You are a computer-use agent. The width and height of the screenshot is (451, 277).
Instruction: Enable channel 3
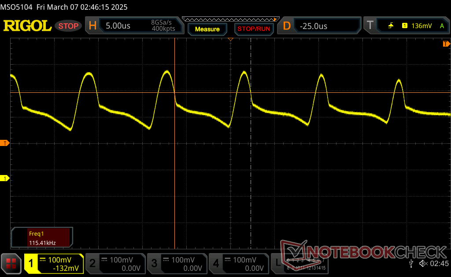pos(177,263)
